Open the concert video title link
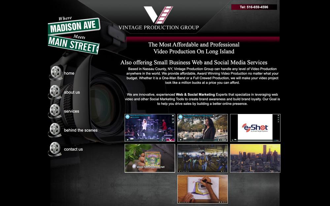330x206 pixels. tap(140, 115)
